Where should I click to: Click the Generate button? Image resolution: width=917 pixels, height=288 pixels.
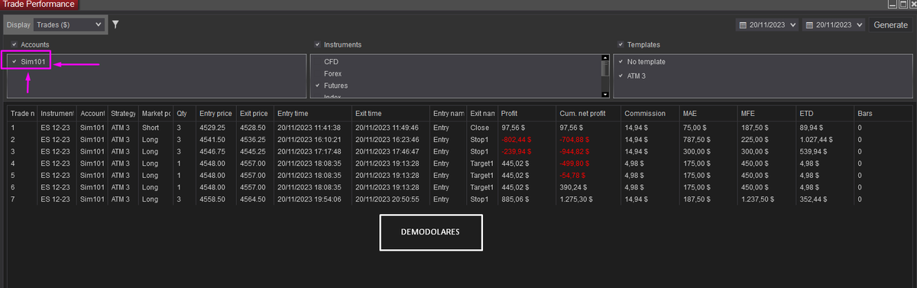[x=890, y=25]
